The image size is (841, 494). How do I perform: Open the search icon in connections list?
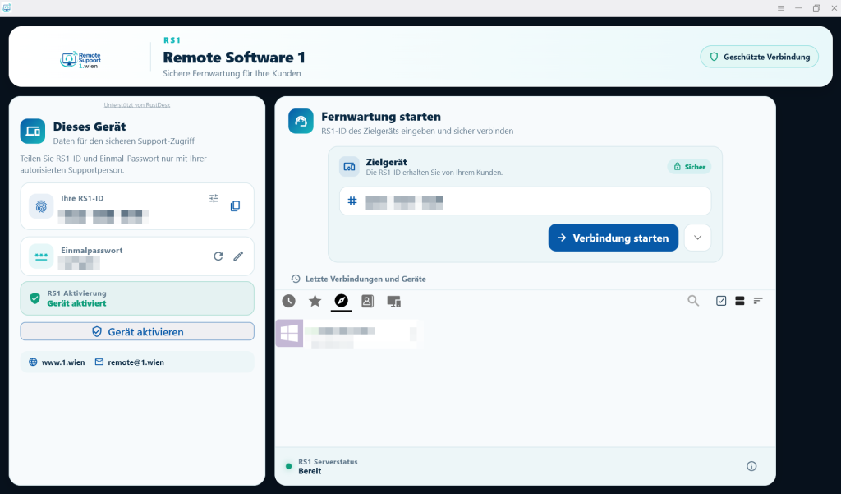click(693, 301)
